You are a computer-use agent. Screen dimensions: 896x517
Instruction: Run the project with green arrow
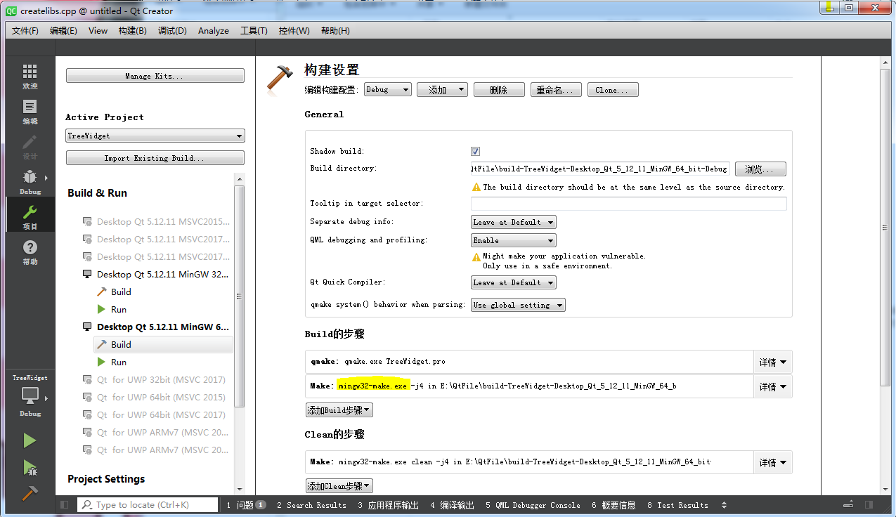point(30,440)
